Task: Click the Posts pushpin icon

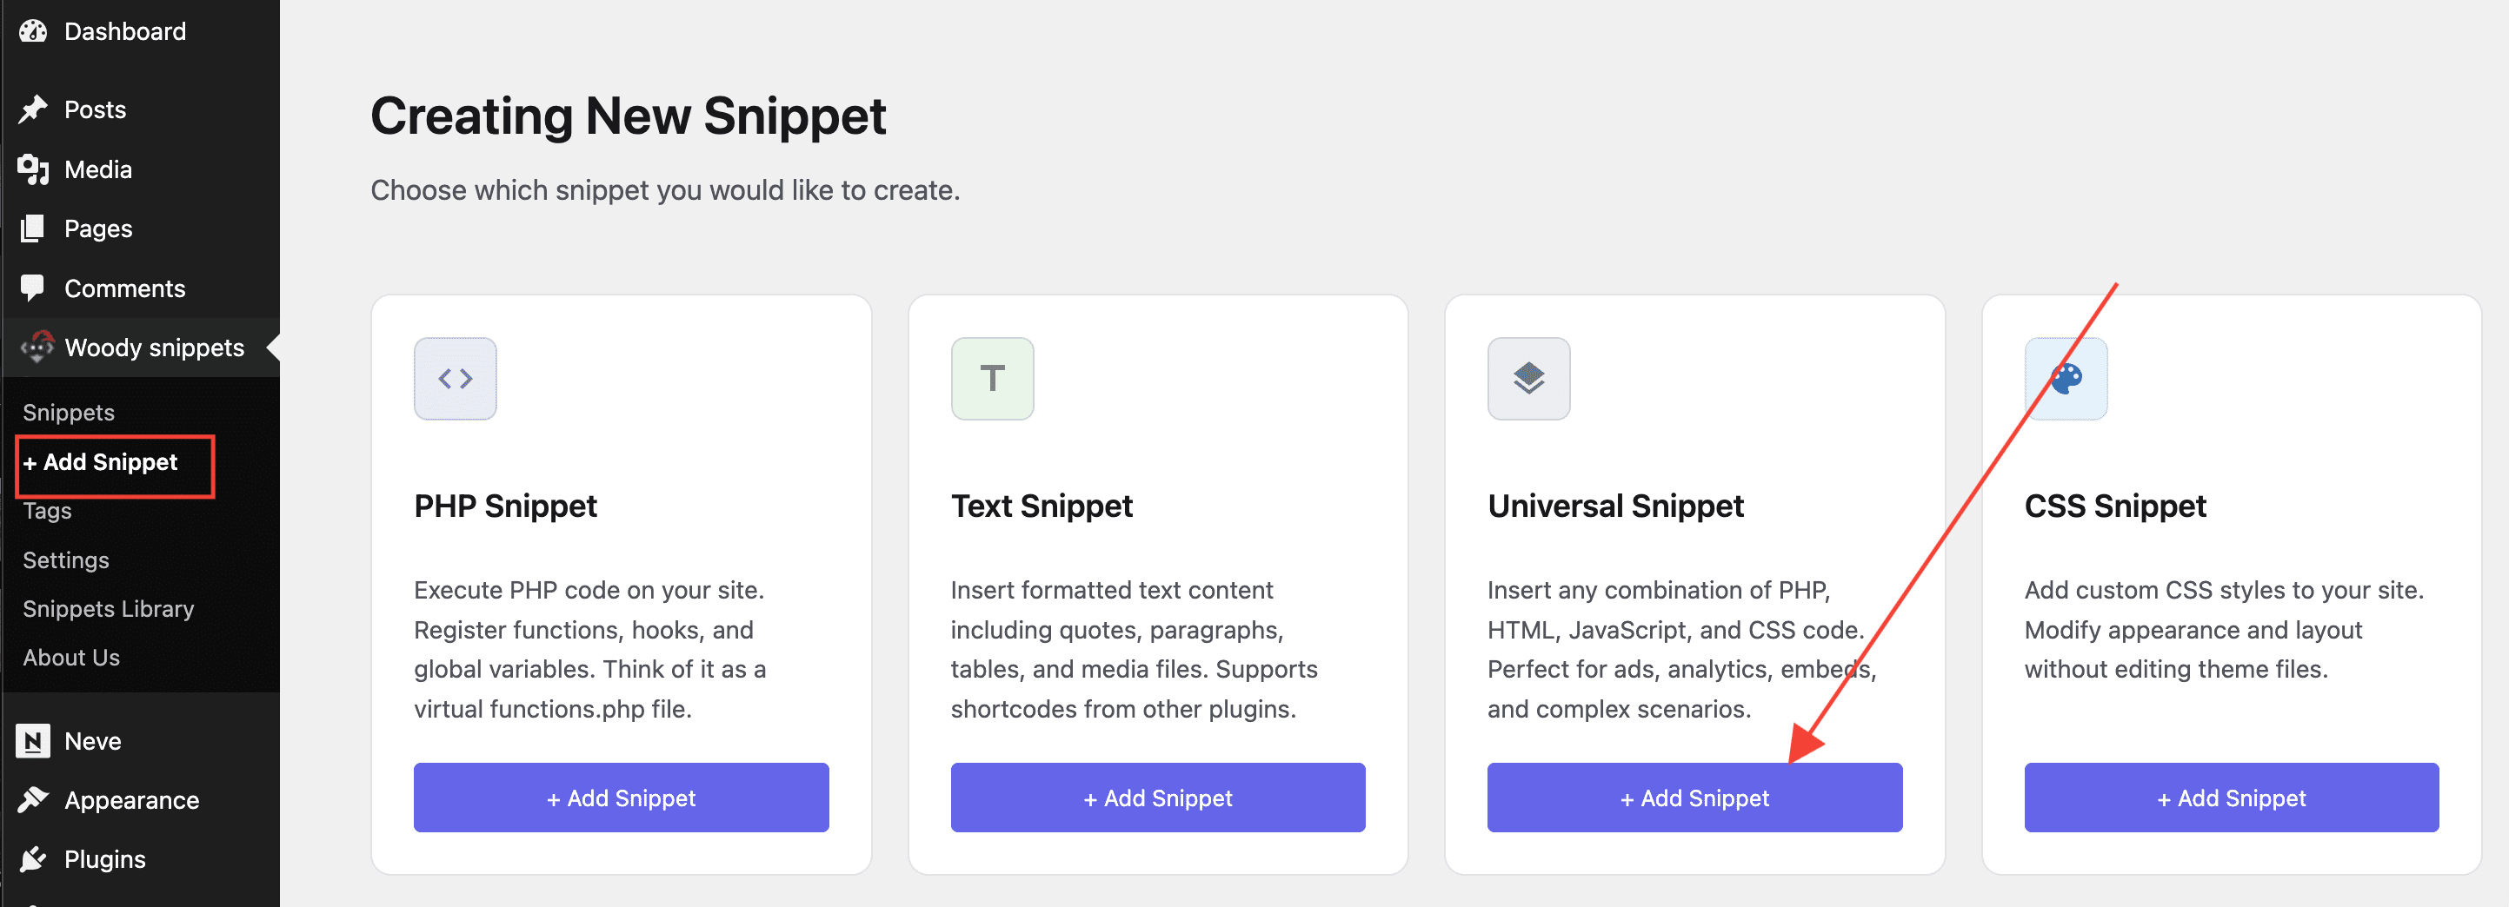Action: point(33,110)
